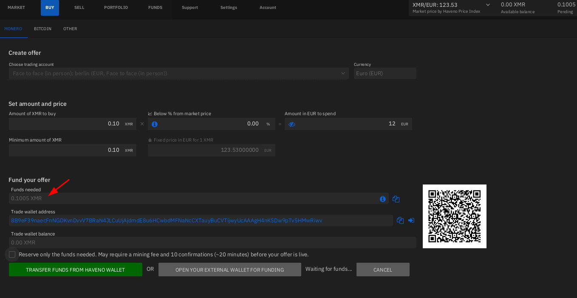Open the trading account dropdown
Viewport: 577px width, 298px height.
pyautogui.click(x=178, y=74)
